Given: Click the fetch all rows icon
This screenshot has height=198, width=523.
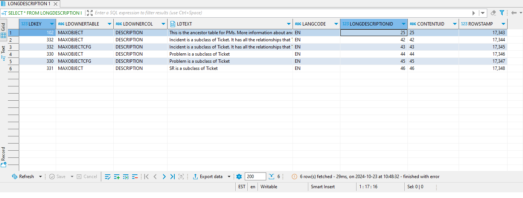Looking at the screenshot, I should coord(272,177).
